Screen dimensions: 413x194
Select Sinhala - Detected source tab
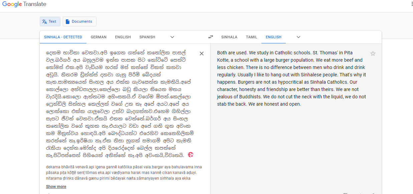pyautogui.click(x=63, y=37)
